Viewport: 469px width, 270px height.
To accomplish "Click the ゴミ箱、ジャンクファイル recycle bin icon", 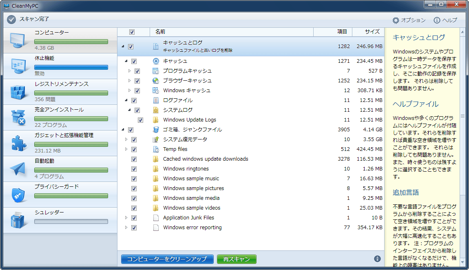I will point(156,129).
